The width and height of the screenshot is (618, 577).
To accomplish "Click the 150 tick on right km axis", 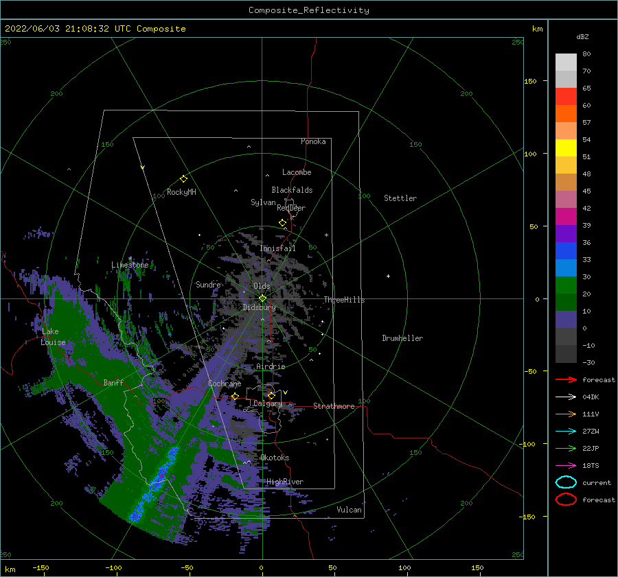I will tap(530, 81).
